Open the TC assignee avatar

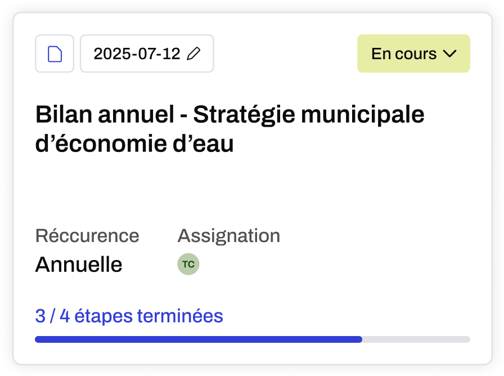[188, 264]
